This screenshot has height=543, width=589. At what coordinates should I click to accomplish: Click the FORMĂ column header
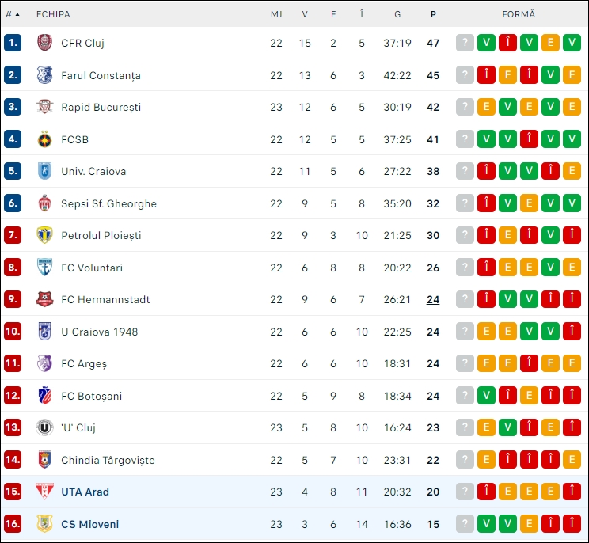(519, 14)
